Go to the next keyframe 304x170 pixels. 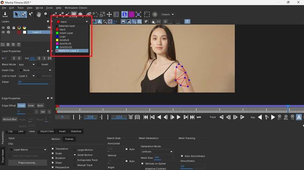pos(273,117)
